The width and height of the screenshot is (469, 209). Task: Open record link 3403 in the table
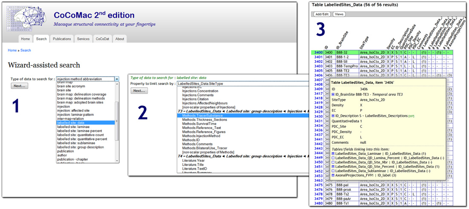pyautogui.click(x=318, y=66)
